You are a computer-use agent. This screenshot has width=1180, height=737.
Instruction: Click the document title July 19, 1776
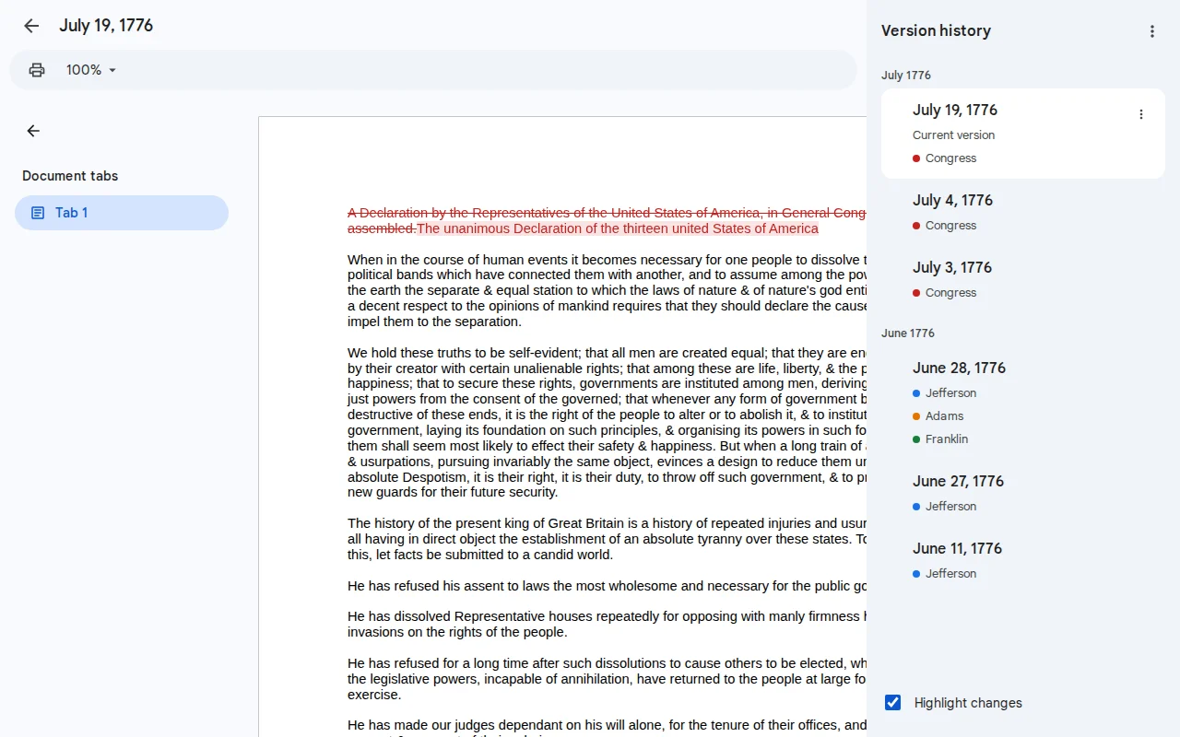106,26
